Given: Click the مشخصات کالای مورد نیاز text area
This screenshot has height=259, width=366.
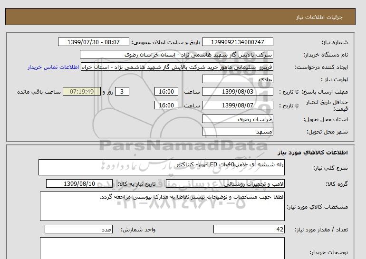Looking at the screenshot, I should coord(162,207).
